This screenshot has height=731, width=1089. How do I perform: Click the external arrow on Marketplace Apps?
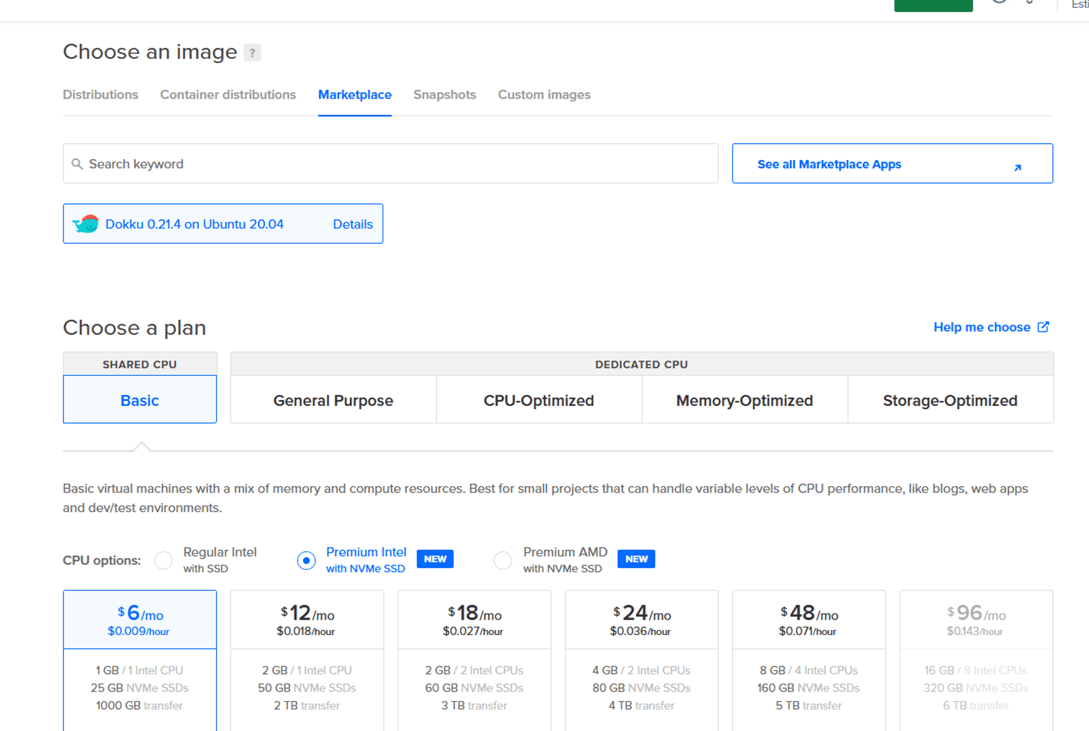coord(1018,167)
